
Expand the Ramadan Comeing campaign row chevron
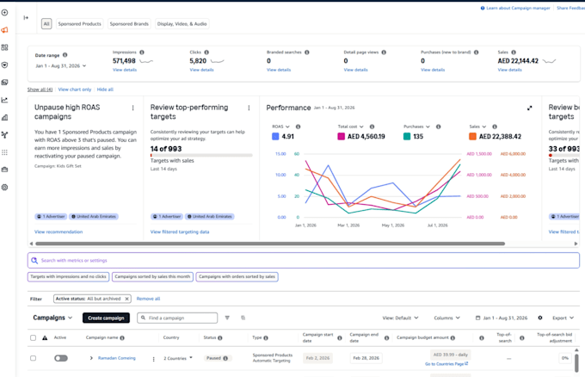coord(91,358)
